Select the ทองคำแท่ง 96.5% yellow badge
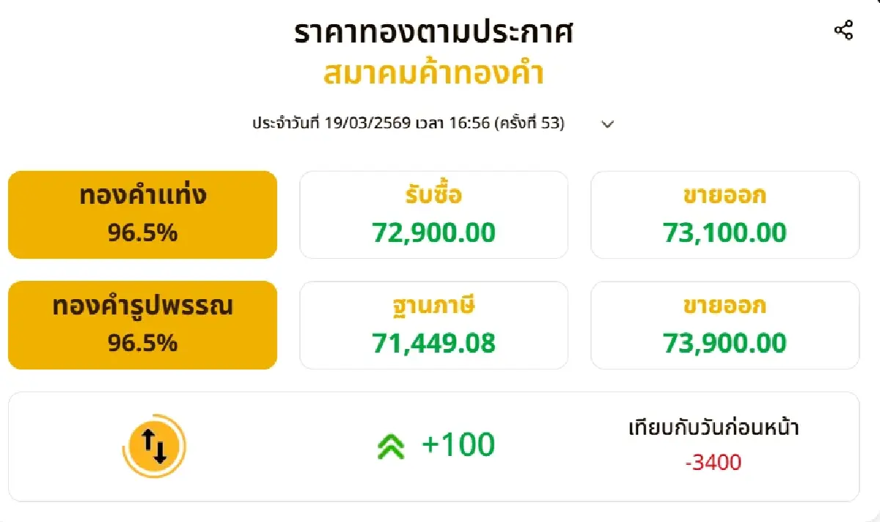 pos(142,213)
